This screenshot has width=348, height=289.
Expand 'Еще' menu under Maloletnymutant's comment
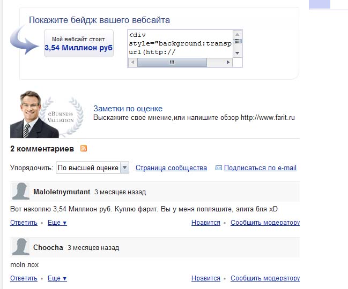57,223
